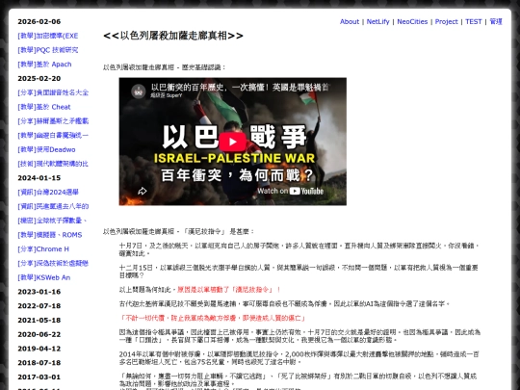This screenshot has width=520, height=390.
Task: Expand the 2018-07-18 date group
Action: [39, 363]
